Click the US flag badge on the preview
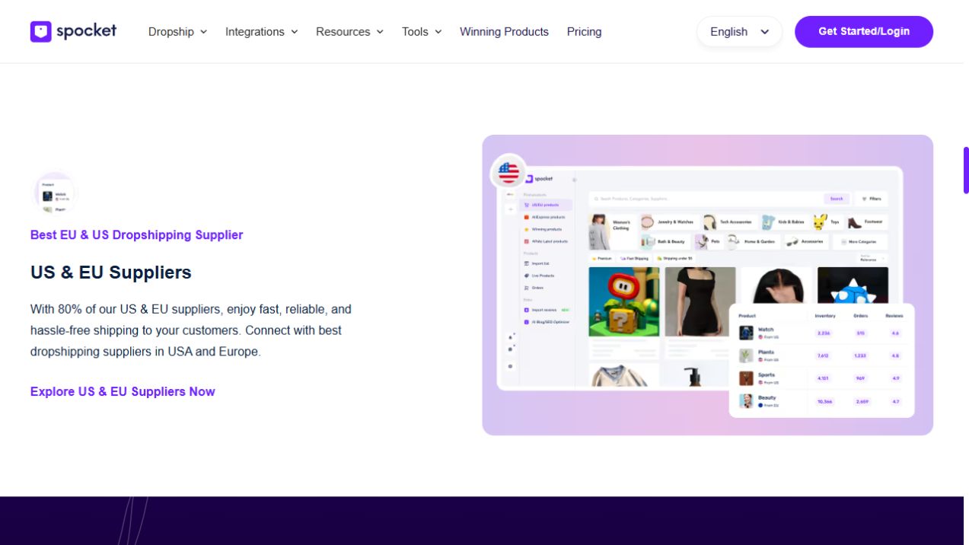 coord(508,173)
